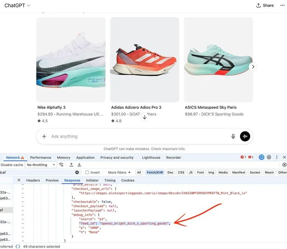This screenshot has height=249, width=287.
Task: Open the Privacy and security tab
Action: [x=117, y=157]
